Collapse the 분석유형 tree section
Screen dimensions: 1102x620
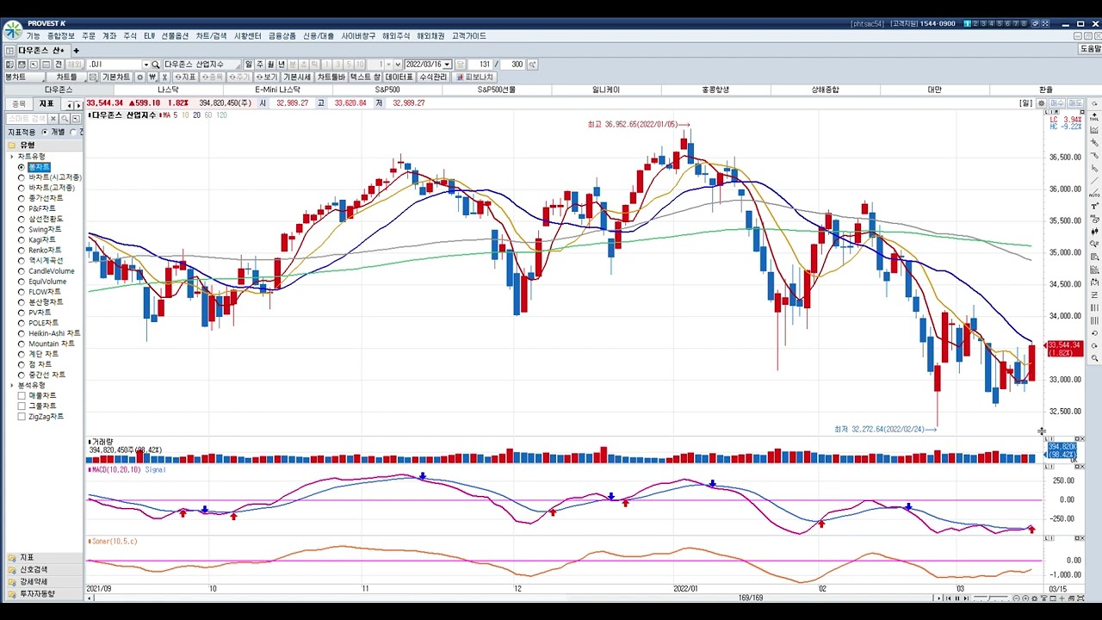[12, 385]
